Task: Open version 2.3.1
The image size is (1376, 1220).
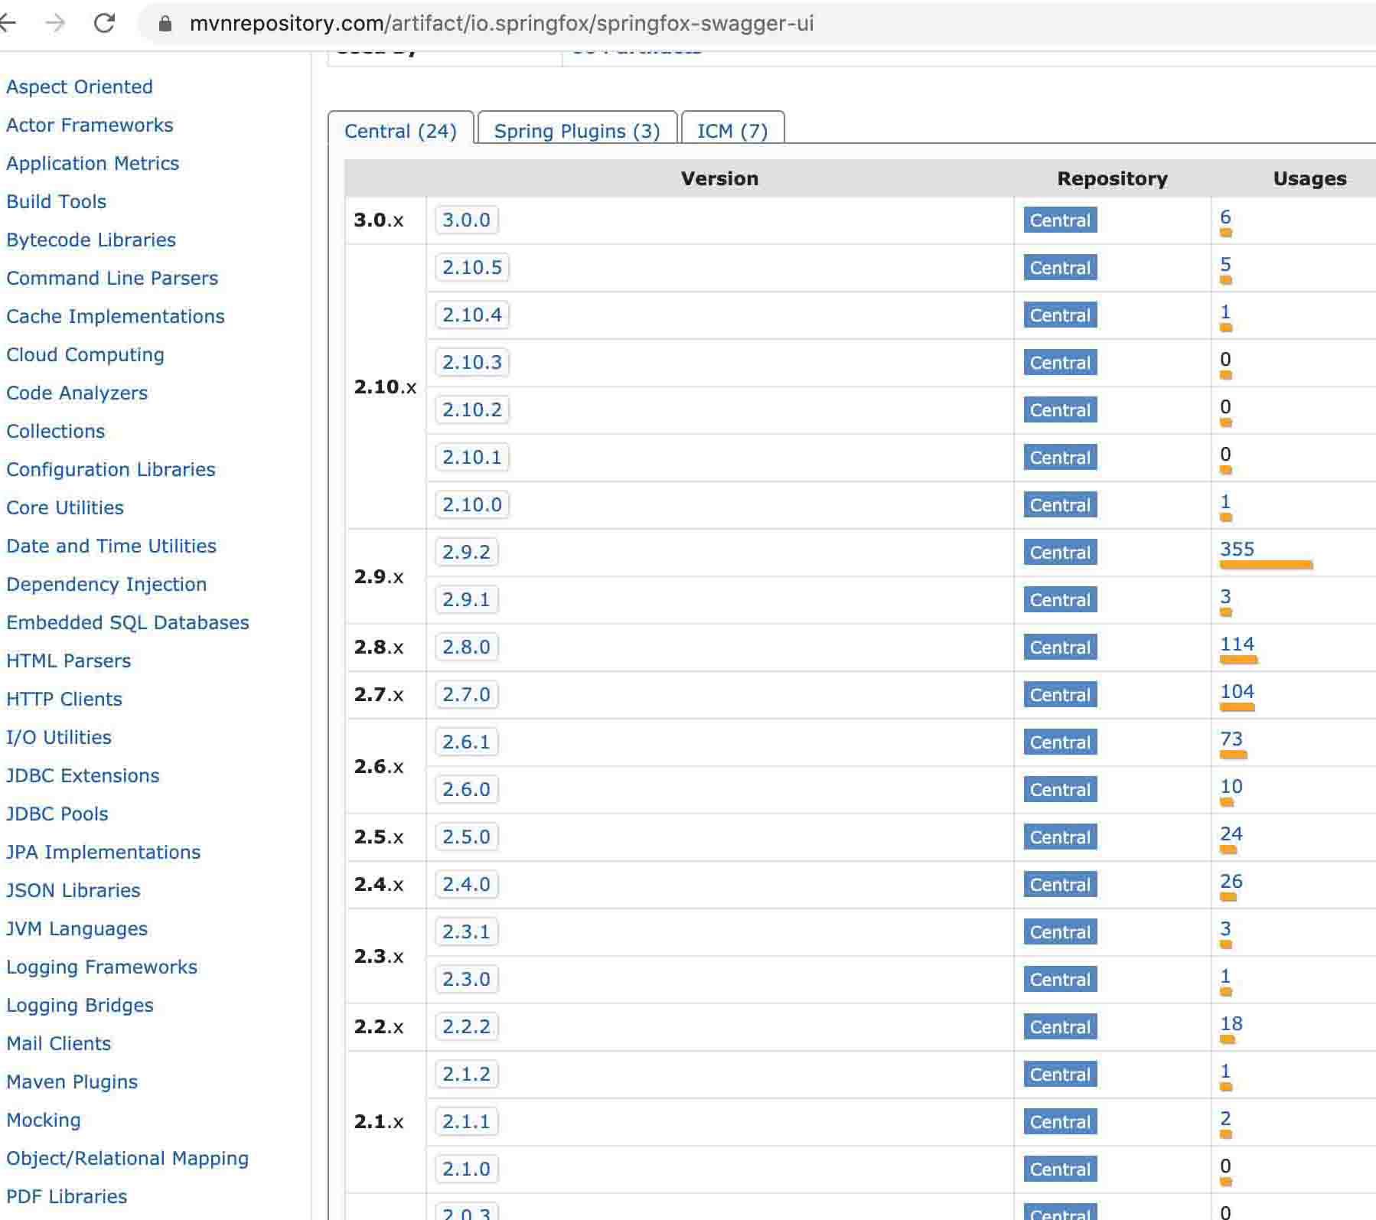Action: click(466, 931)
